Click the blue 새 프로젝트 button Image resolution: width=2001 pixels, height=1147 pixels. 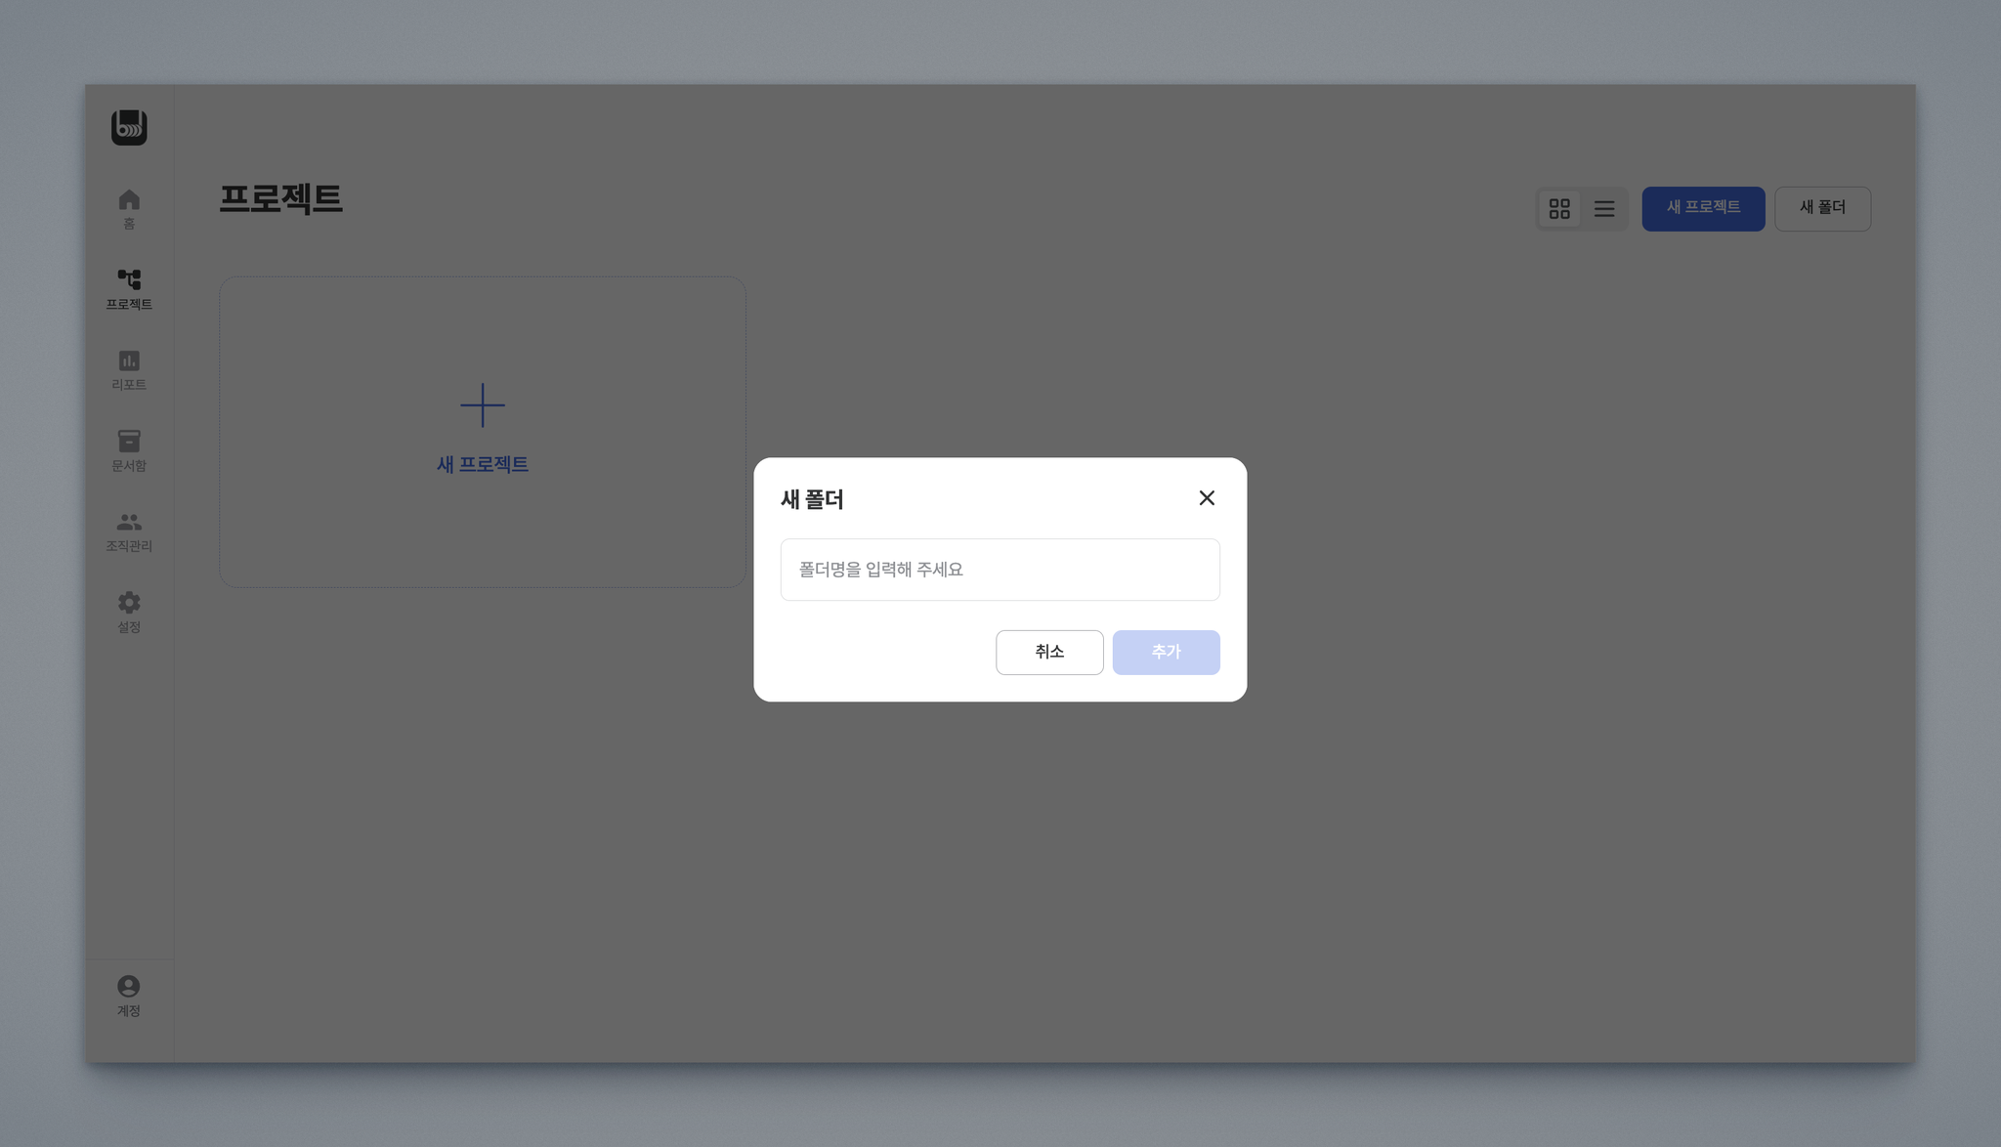(x=1703, y=208)
